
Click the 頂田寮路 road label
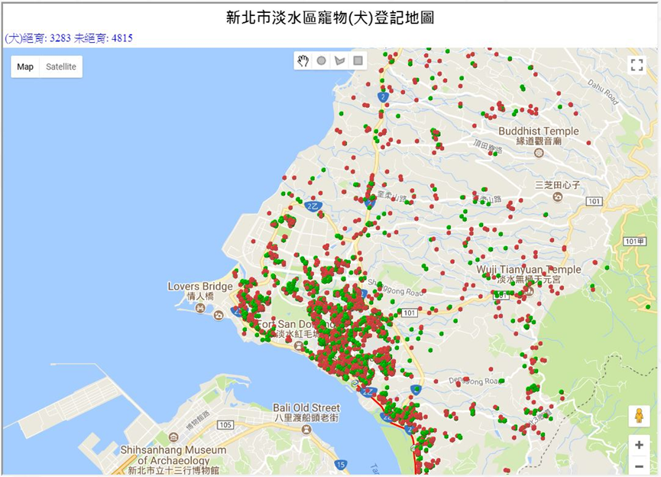coord(488,146)
